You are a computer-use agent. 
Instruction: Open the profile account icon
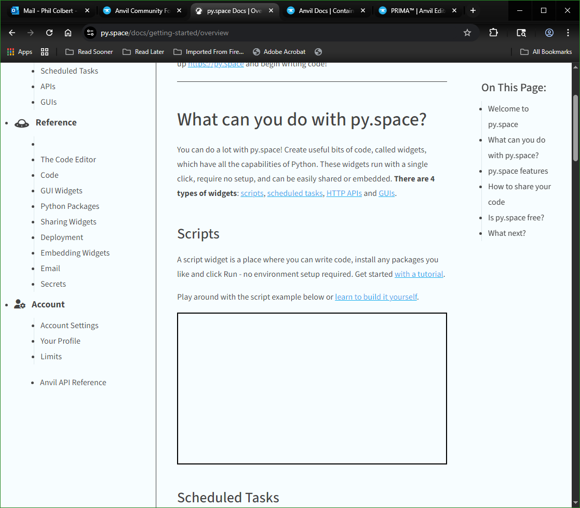(549, 33)
